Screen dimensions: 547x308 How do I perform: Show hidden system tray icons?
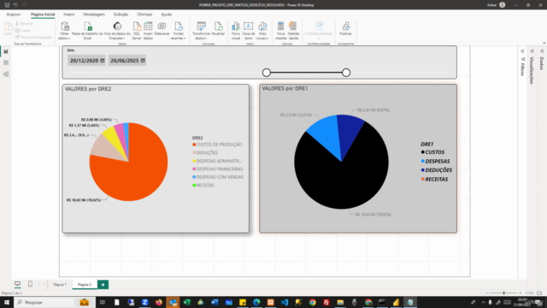pyautogui.click(x=483, y=302)
